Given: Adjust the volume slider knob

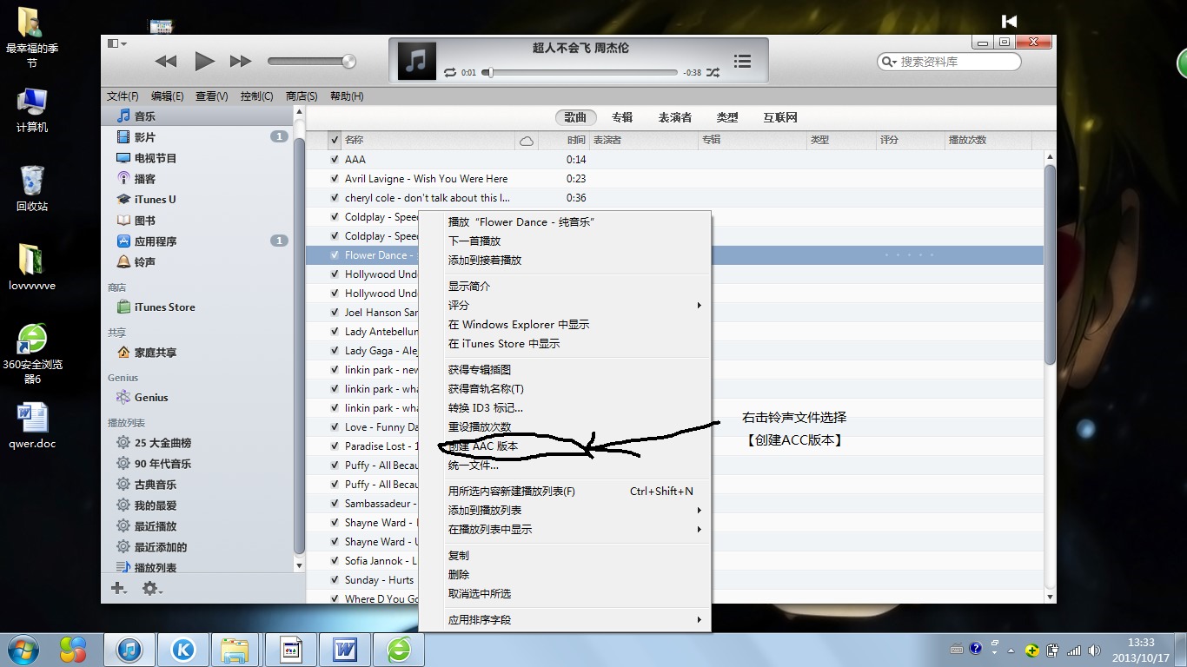Looking at the screenshot, I should coord(349,61).
